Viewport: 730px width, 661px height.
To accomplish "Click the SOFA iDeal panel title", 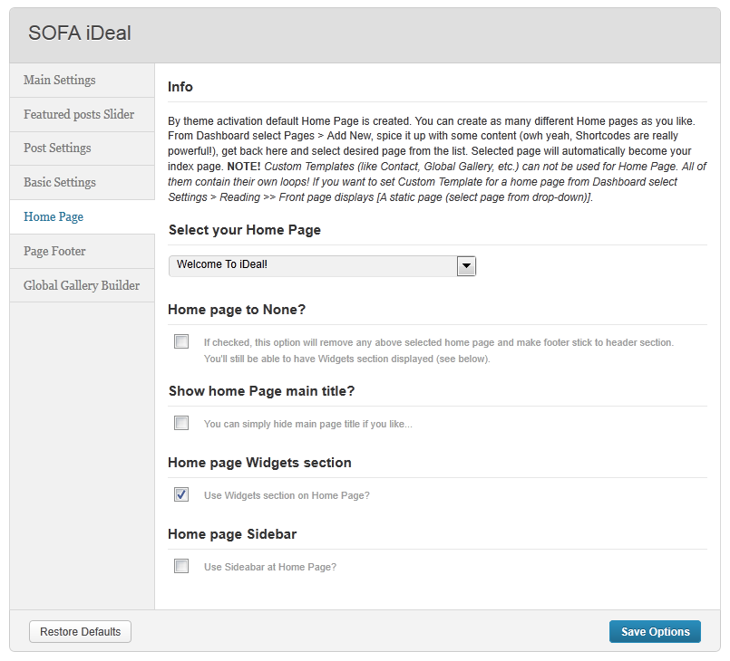I will (x=80, y=34).
